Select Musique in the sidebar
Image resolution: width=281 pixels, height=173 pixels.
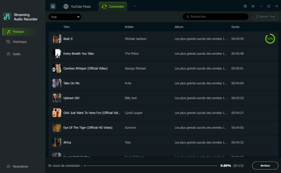[x=22, y=31]
